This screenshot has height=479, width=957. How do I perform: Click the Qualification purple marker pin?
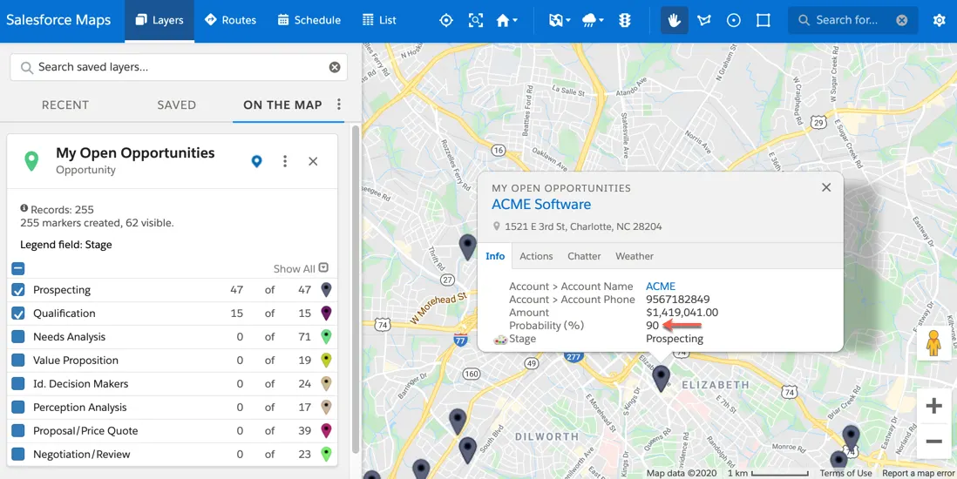coord(327,313)
